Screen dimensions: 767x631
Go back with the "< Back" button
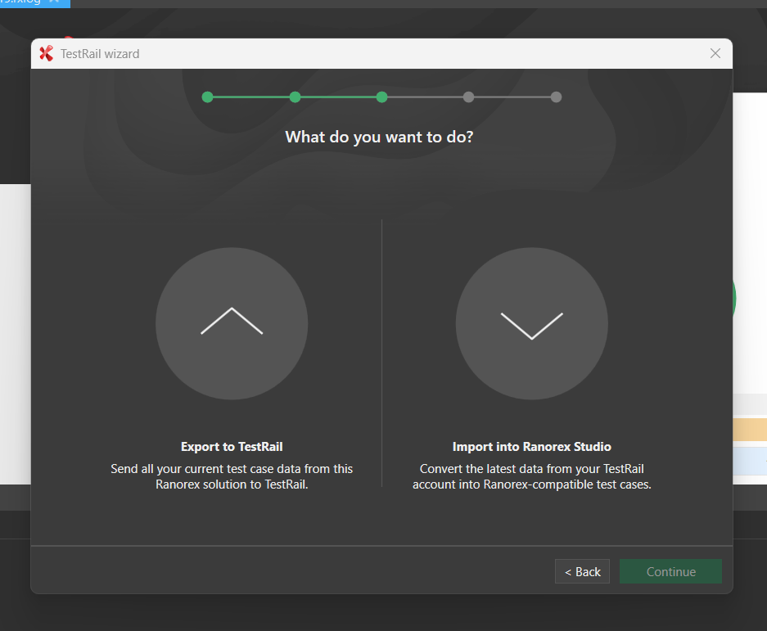click(582, 572)
